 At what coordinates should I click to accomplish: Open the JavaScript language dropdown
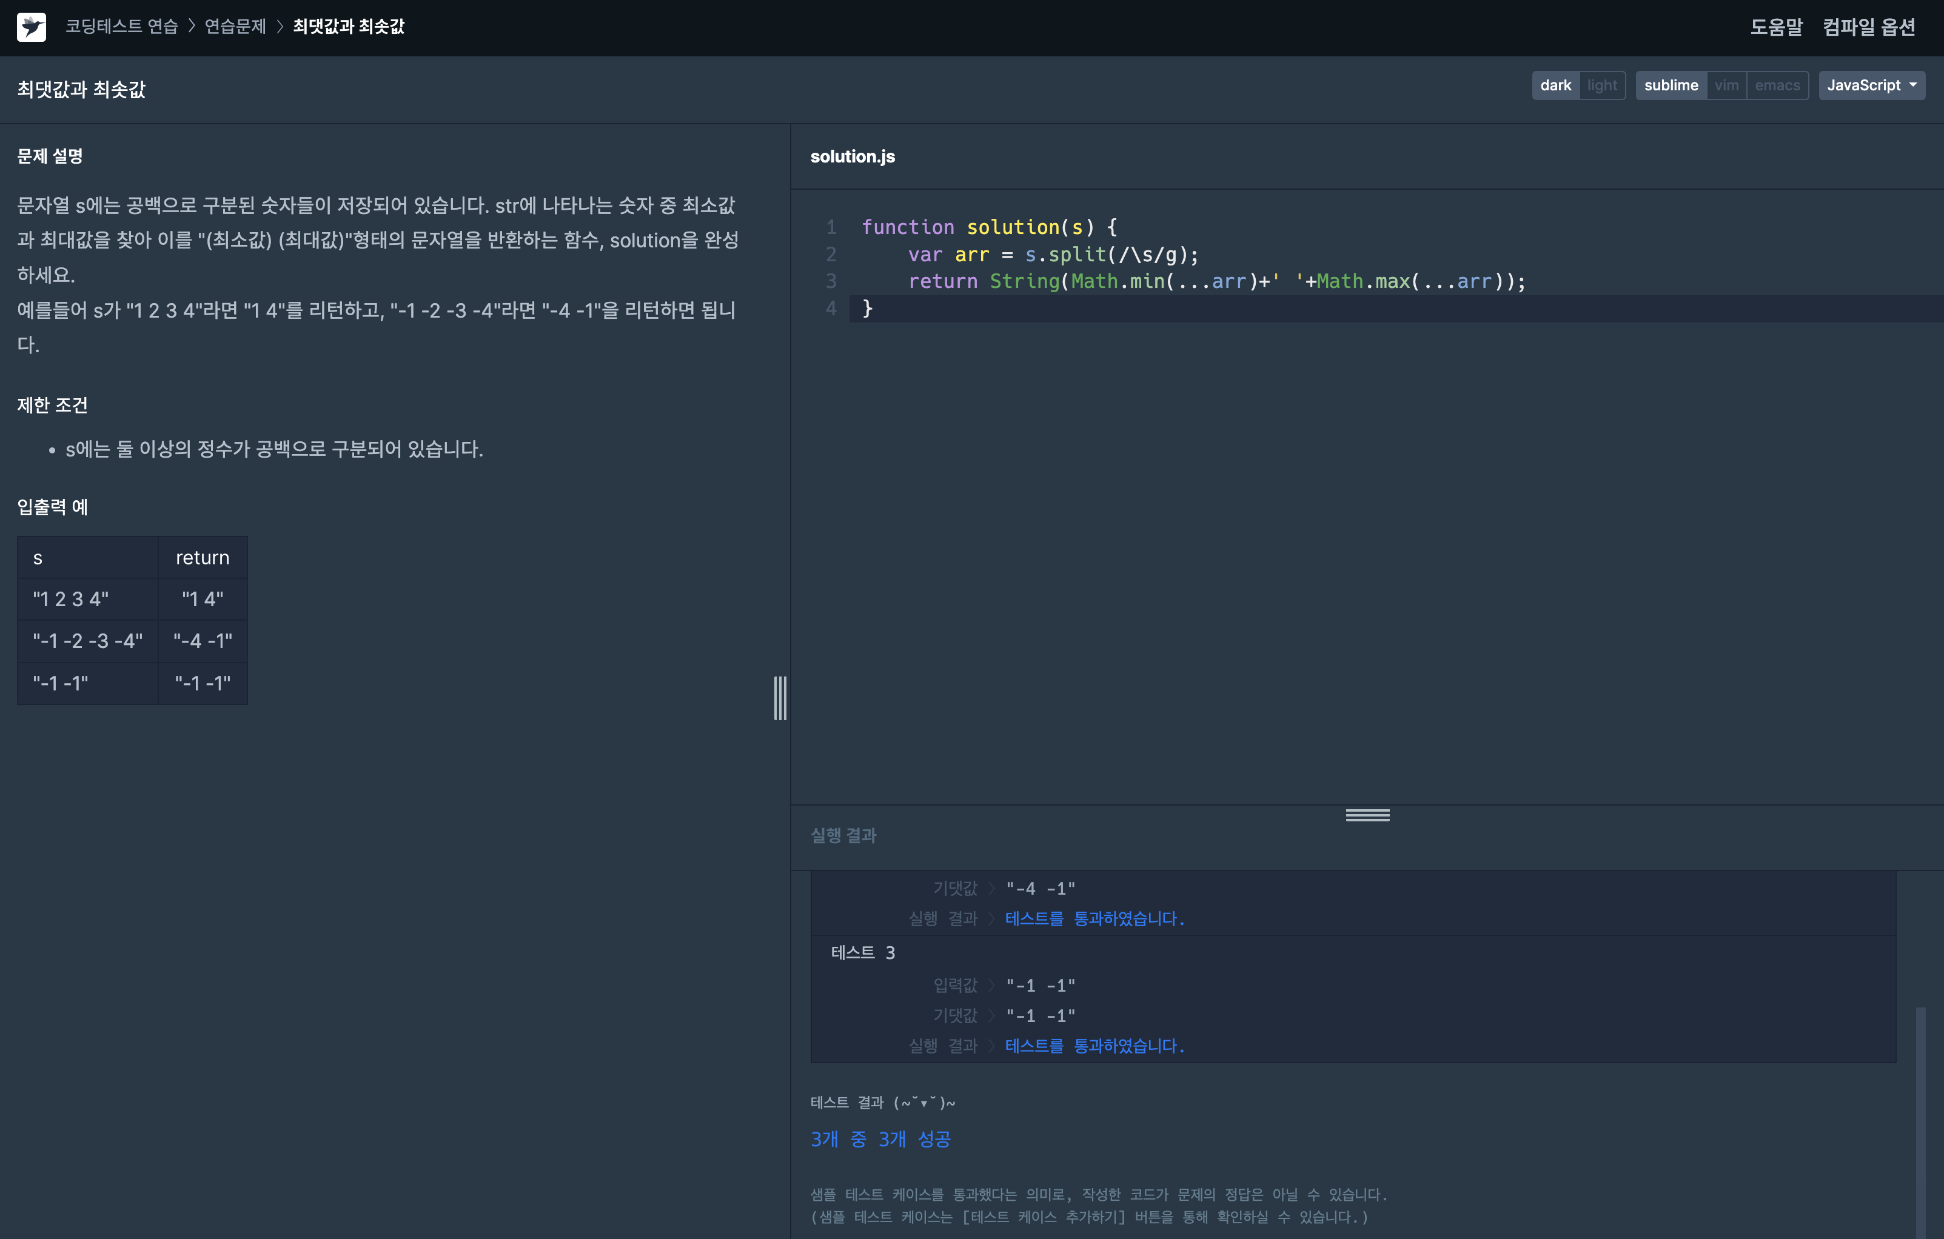pyautogui.click(x=1871, y=85)
